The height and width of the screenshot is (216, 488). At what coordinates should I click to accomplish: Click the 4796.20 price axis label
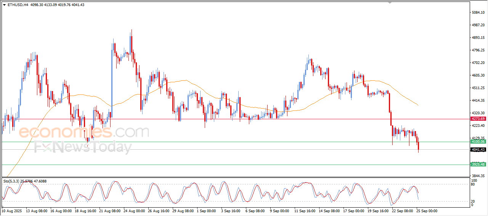click(x=478, y=50)
